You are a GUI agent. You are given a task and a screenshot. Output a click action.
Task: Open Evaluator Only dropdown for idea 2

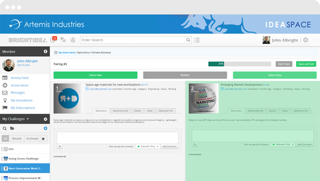click(x=283, y=144)
